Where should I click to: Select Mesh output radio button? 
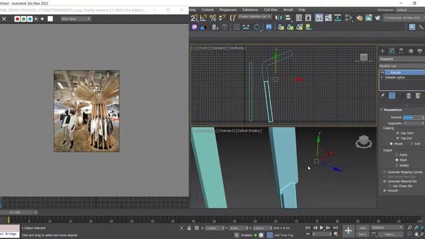tap(397, 160)
